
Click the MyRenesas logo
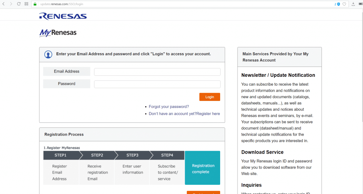pyautogui.click(x=58, y=33)
